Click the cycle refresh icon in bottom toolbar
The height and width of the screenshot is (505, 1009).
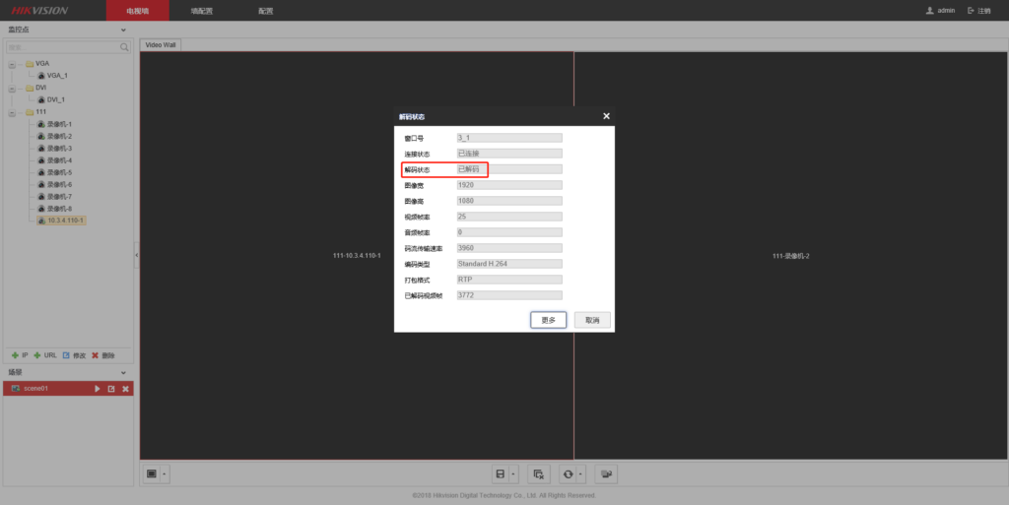(568, 474)
